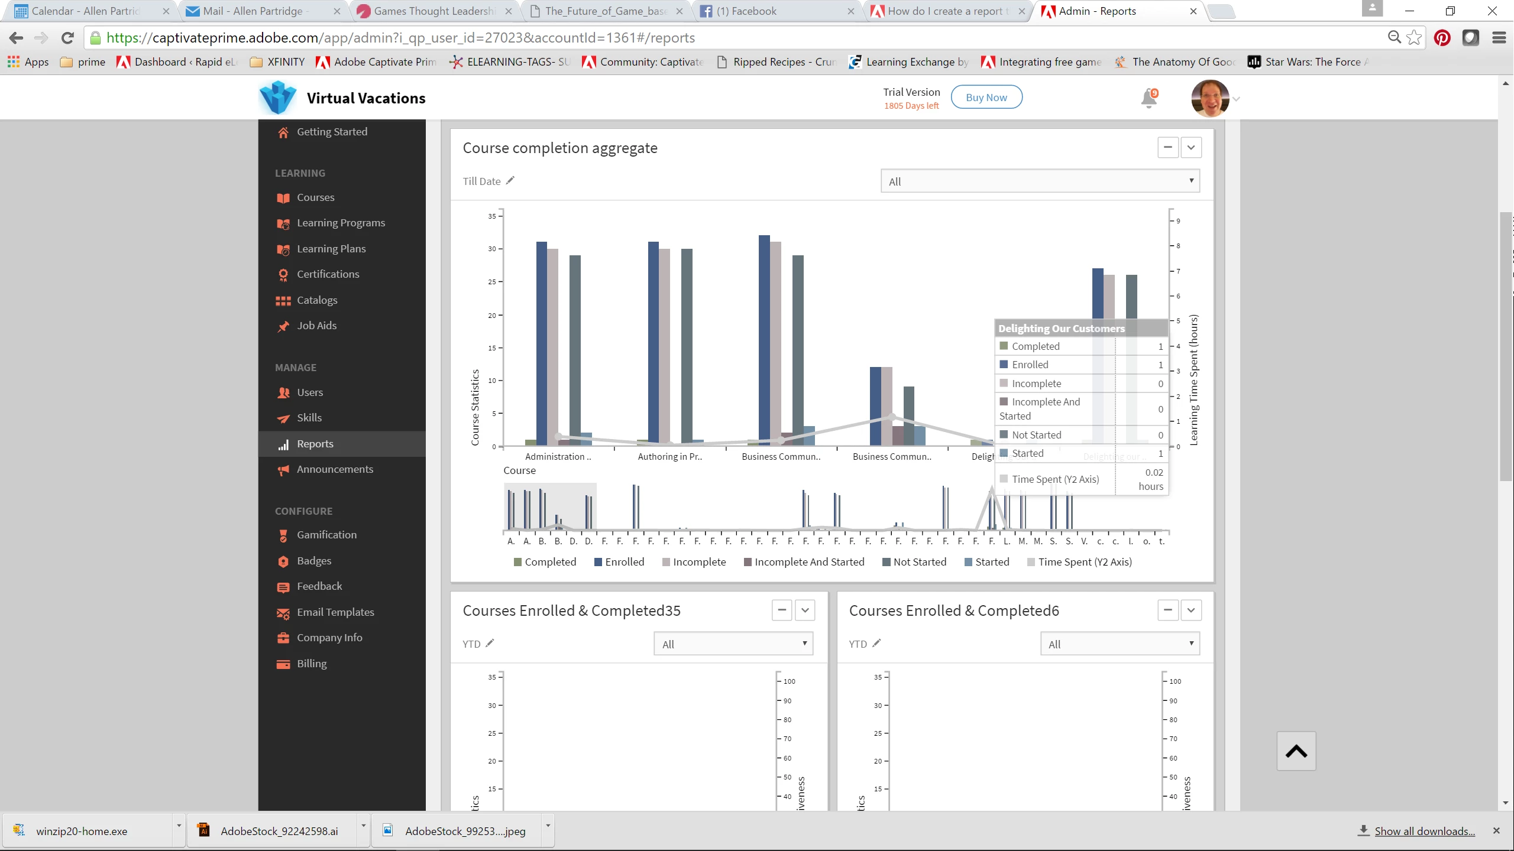Click the scroll-to-top arrow button
This screenshot has height=851, width=1514.
click(1296, 751)
